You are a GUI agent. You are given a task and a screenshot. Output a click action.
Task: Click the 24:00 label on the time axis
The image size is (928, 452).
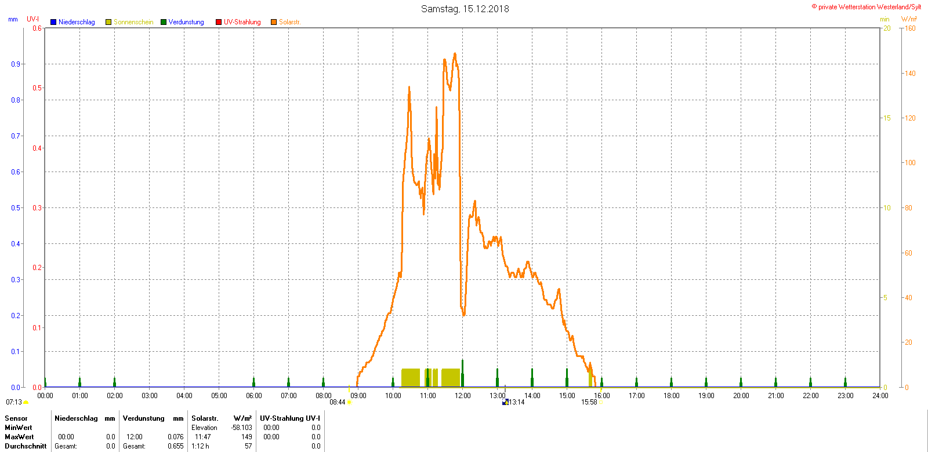coord(880,396)
